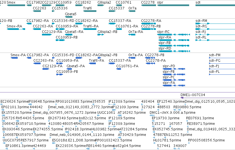
Task: Select the sdt gene feature
Action: 215,6
